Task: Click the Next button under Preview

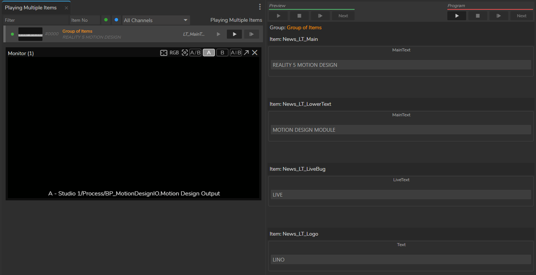Action: pos(343,16)
